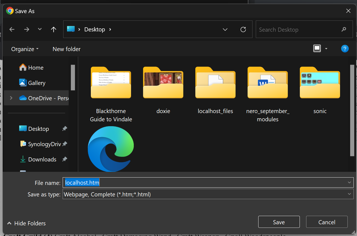The width and height of the screenshot is (357, 236).
Task: Create a New folder
Action: [x=66, y=49]
